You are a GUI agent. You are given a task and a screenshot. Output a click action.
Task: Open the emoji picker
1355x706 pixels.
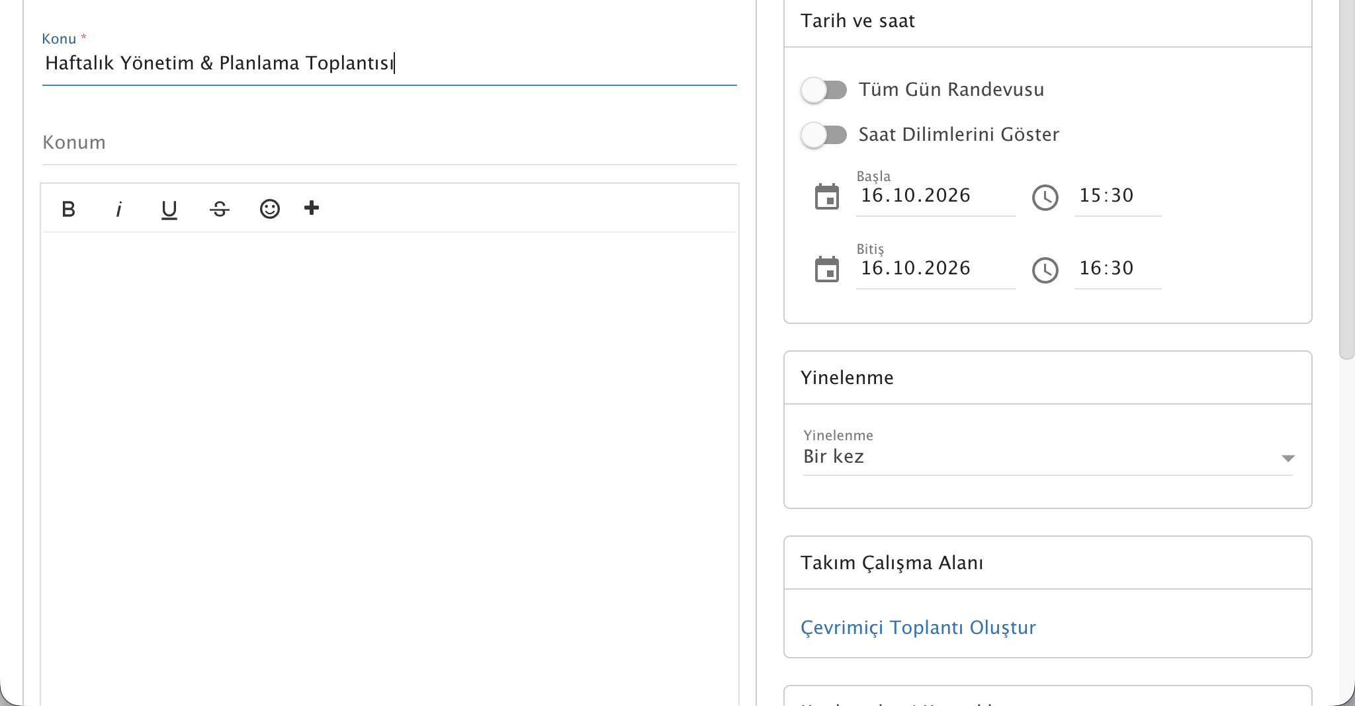click(x=270, y=209)
